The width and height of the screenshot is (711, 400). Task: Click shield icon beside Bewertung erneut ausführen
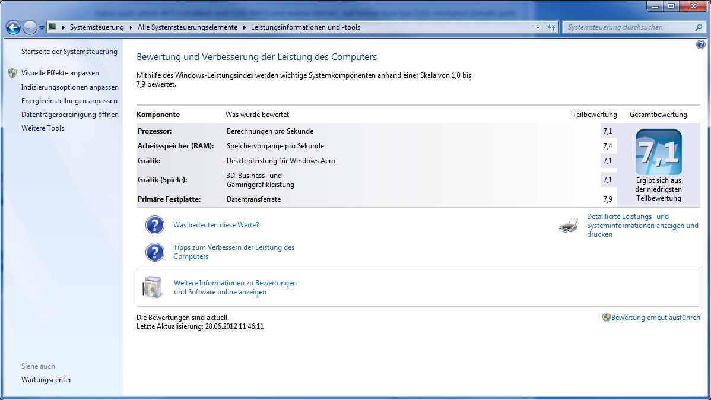[x=606, y=318]
